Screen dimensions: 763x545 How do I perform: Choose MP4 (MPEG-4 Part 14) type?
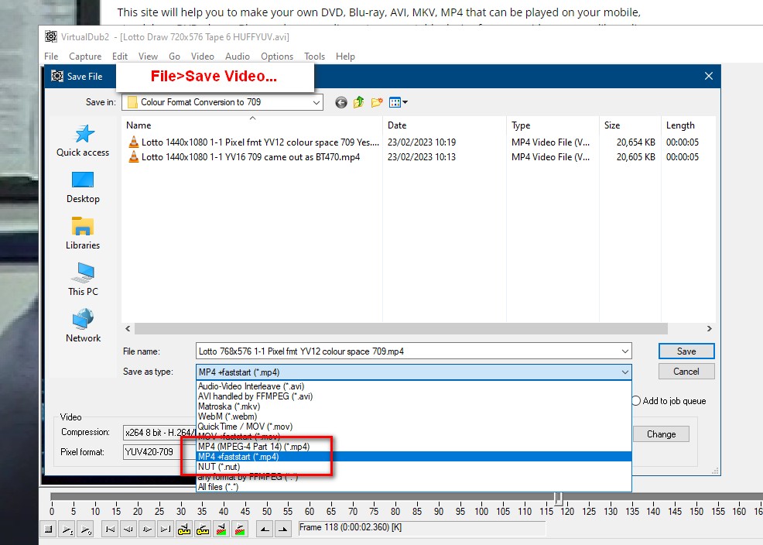coord(414,447)
